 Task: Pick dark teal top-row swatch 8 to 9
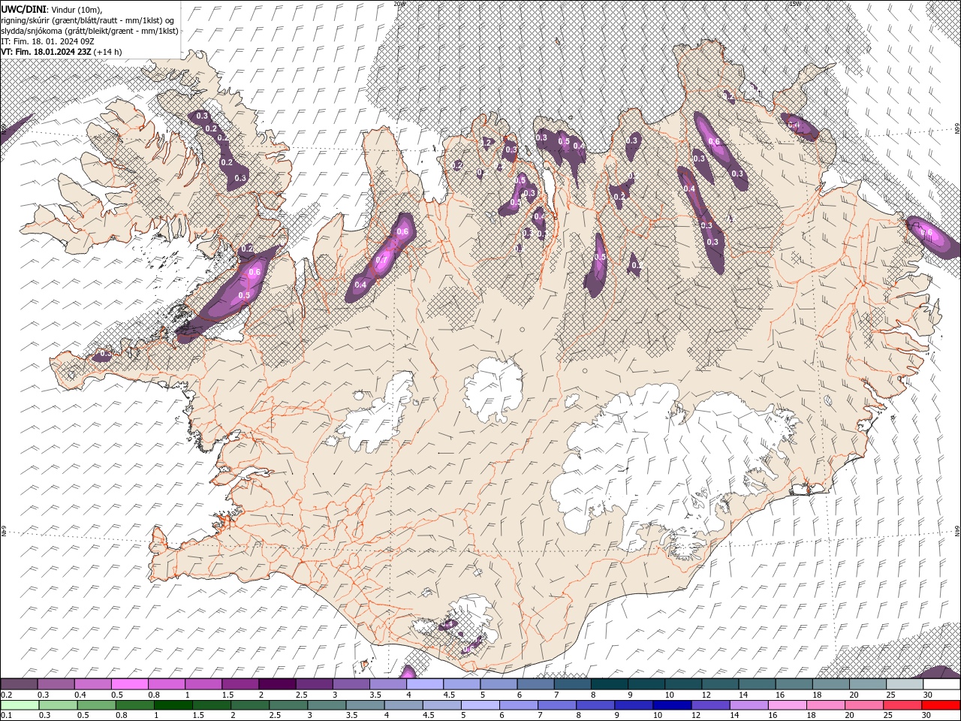click(x=609, y=684)
